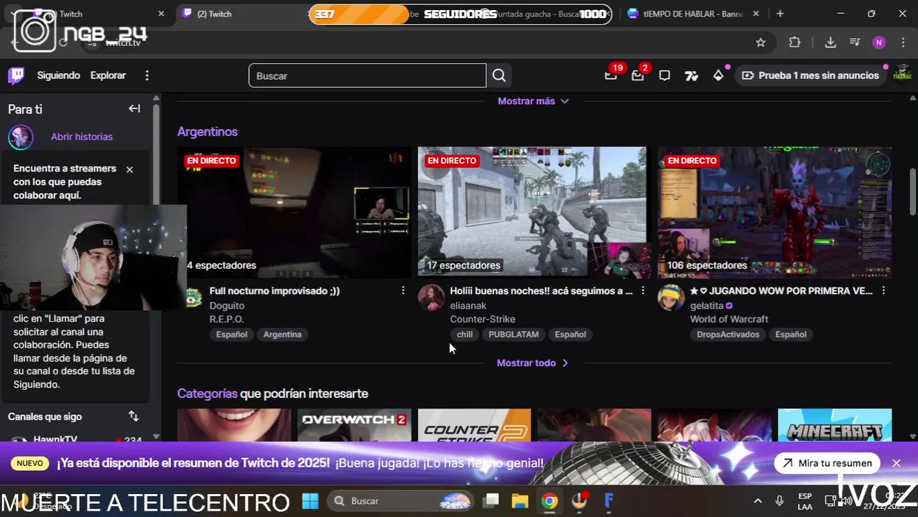Click Mira tu resumen button
The width and height of the screenshot is (918, 517).
pos(828,463)
